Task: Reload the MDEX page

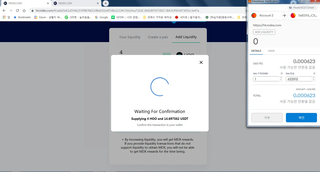Action: coord(17,11)
